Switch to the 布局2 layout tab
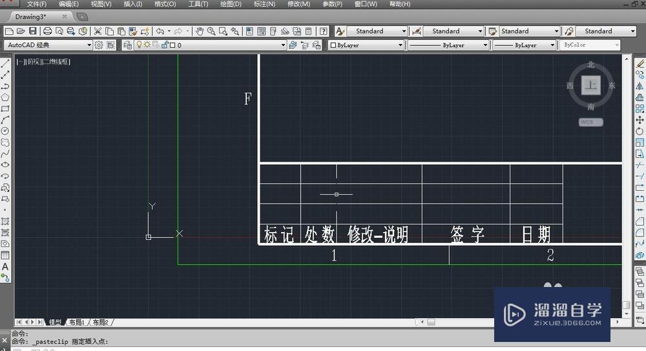This screenshot has width=646, height=351. click(101, 322)
